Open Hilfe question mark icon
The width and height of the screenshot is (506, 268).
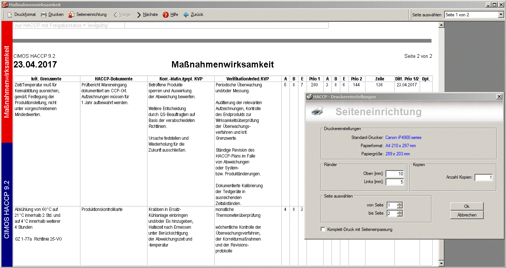point(166,15)
